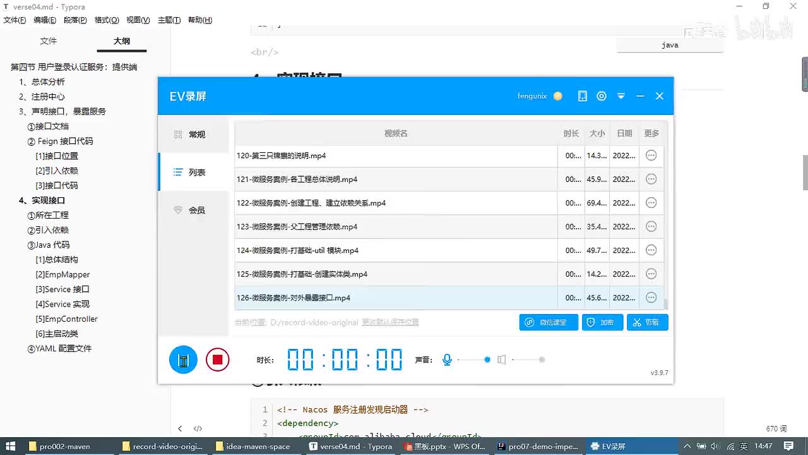Open Typora 段落(P) menu
808x455 pixels.
(75, 20)
